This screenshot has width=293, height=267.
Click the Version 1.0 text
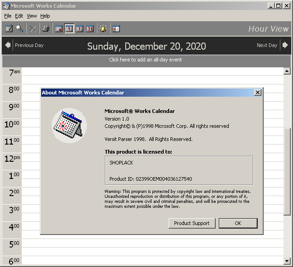[x=117, y=119]
